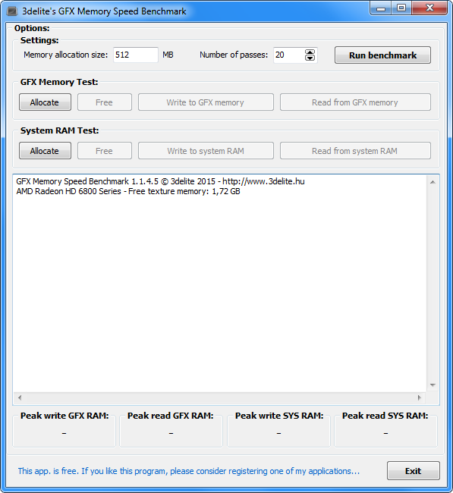
Task: Exit the benchmark application
Action: [413, 471]
